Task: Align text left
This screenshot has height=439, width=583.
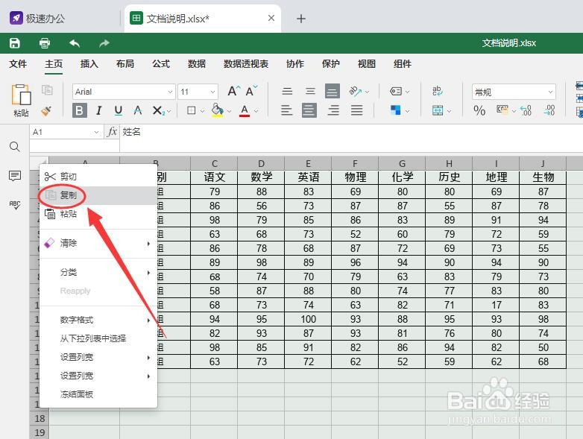Action: 287,110
